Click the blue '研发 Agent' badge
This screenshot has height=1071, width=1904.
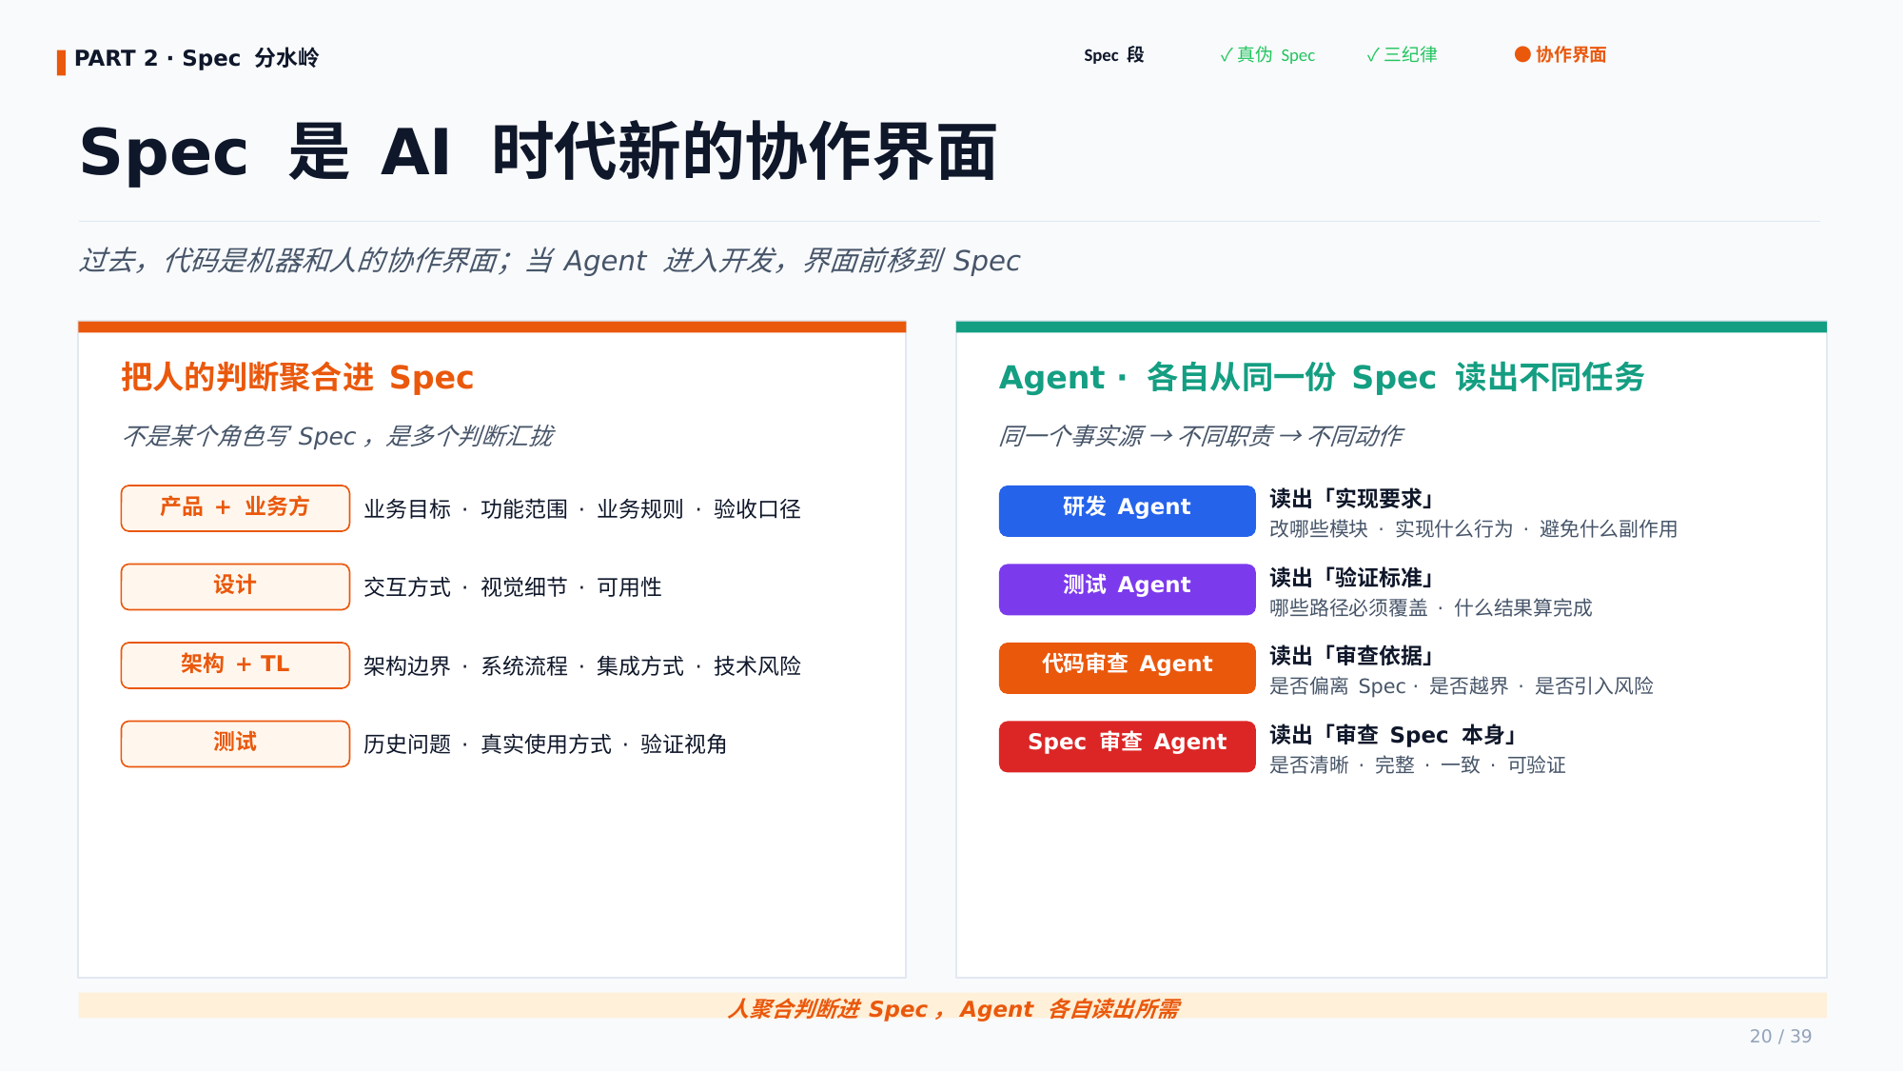1127,510
